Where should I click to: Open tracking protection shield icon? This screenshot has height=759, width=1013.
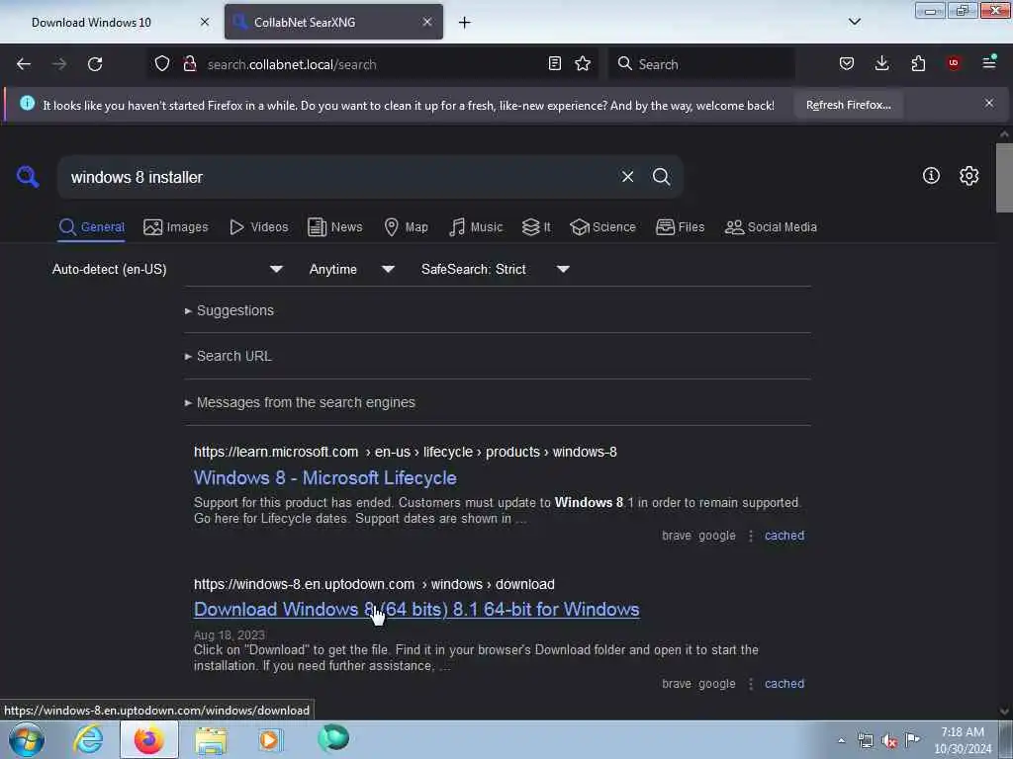pyautogui.click(x=162, y=63)
